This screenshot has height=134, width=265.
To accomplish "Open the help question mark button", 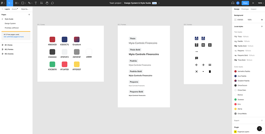I will click(260, 129).
